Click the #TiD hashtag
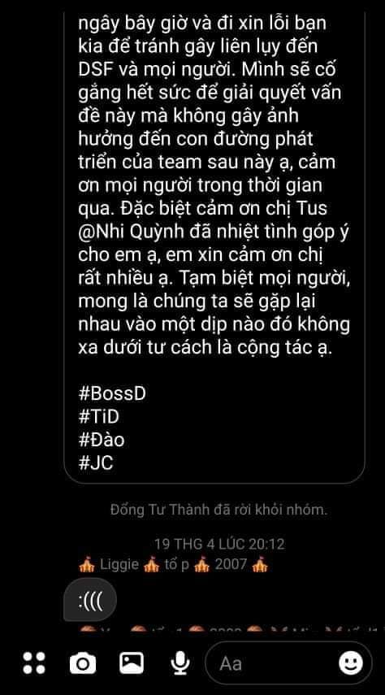The width and height of the screenshot is (385, 695). coord(99,417)
